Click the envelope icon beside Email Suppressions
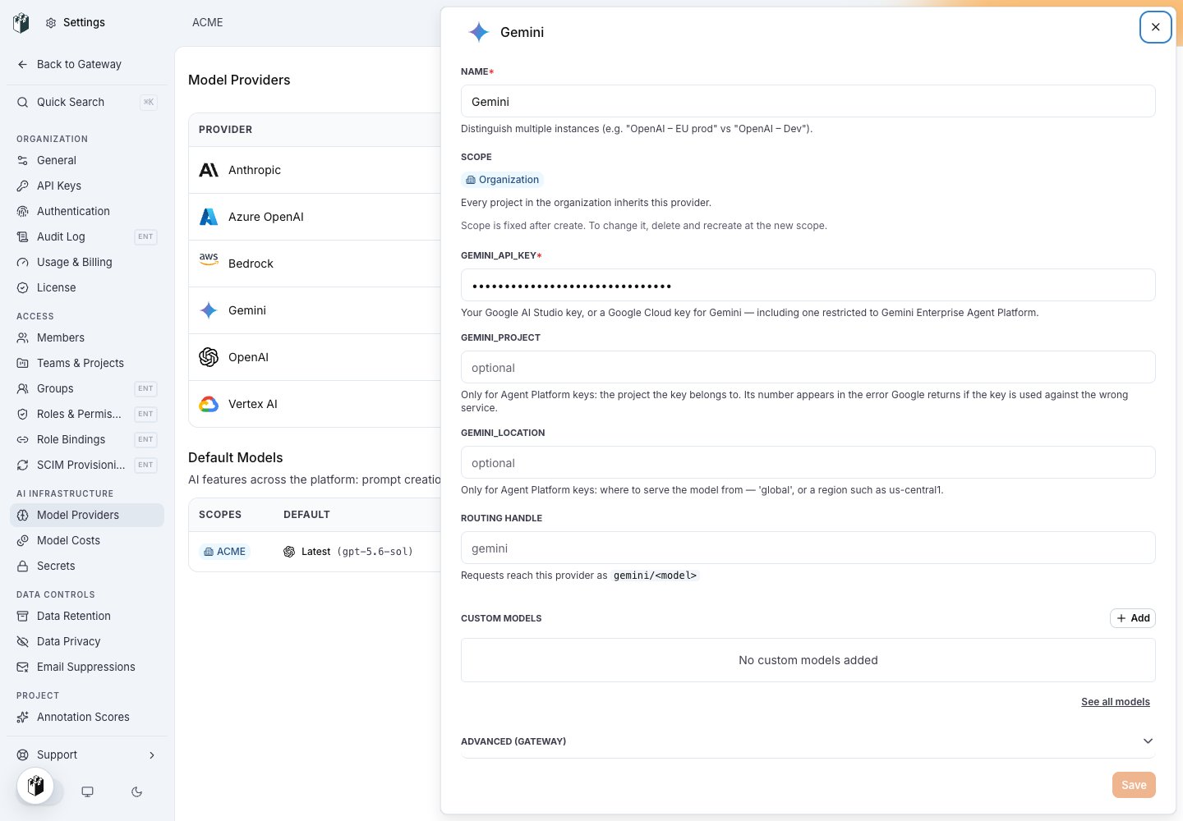 click(x=23, y=667)
